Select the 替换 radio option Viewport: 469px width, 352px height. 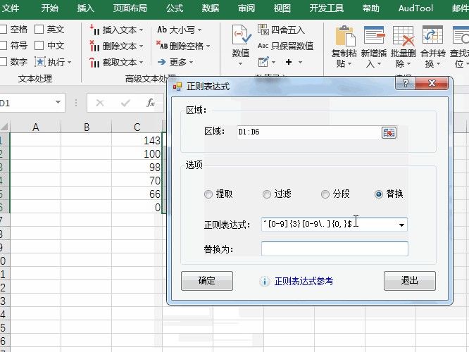click(x=379, y=194)
